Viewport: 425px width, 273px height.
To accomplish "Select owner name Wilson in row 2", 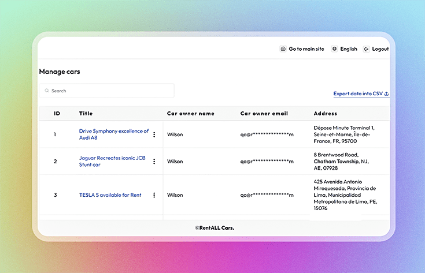I will tap(175, 161).
